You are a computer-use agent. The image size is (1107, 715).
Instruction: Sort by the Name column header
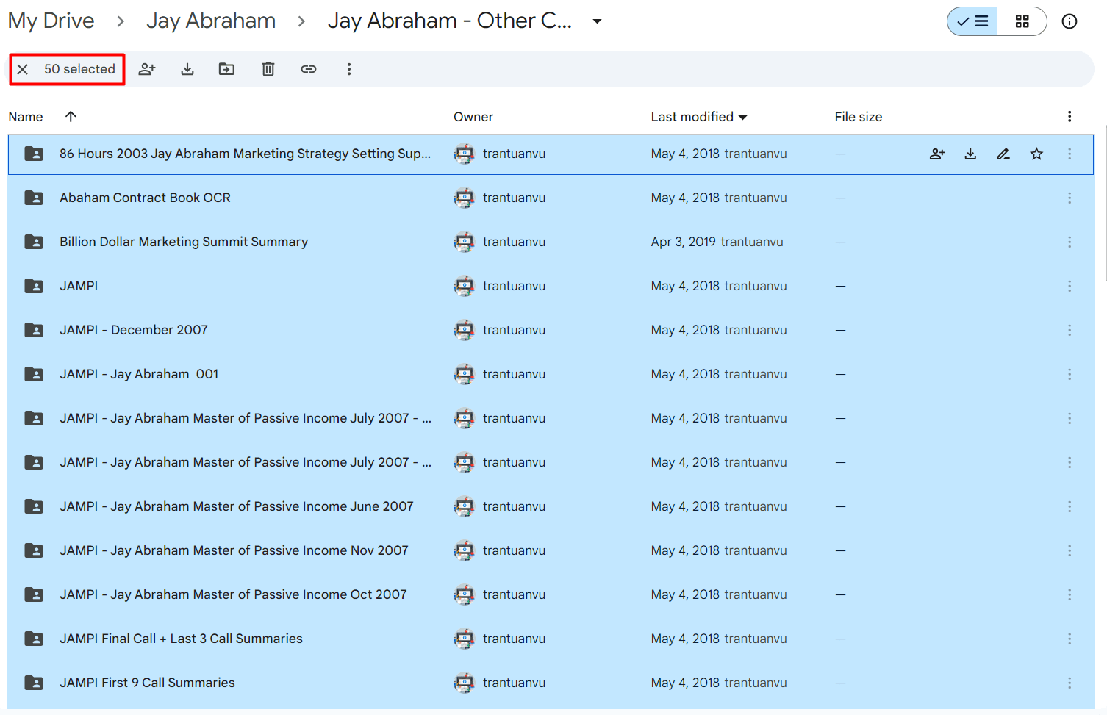(26, 117)
